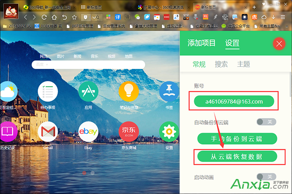
Task: Select 视频 search category
Action: click(x=111, y=56)
